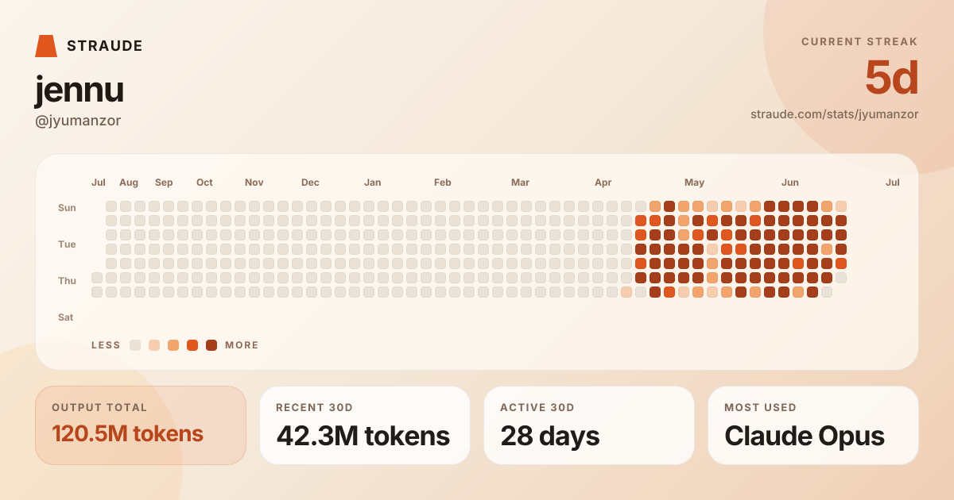
Task: Click the 5d current streak value
Action: [x=891, y=79]
